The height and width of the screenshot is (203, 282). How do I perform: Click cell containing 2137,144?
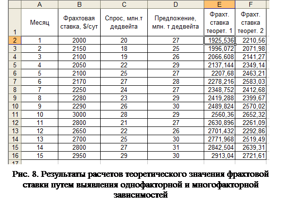[219, 65]
